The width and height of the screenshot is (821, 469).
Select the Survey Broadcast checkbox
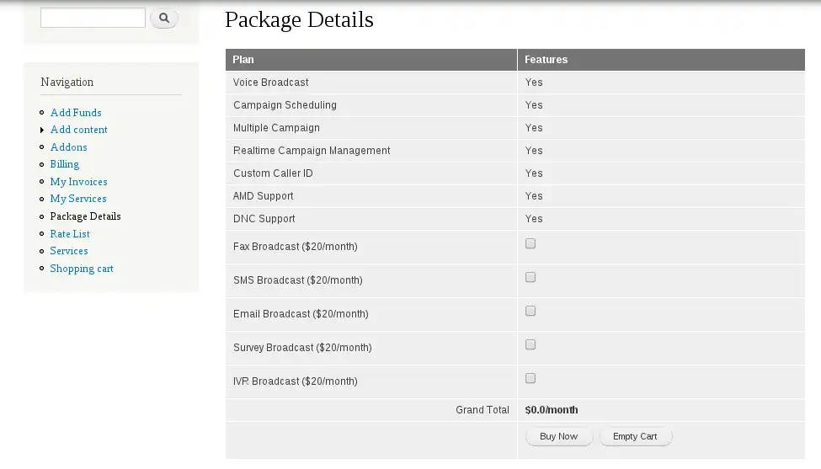click(x=530, y=345)
